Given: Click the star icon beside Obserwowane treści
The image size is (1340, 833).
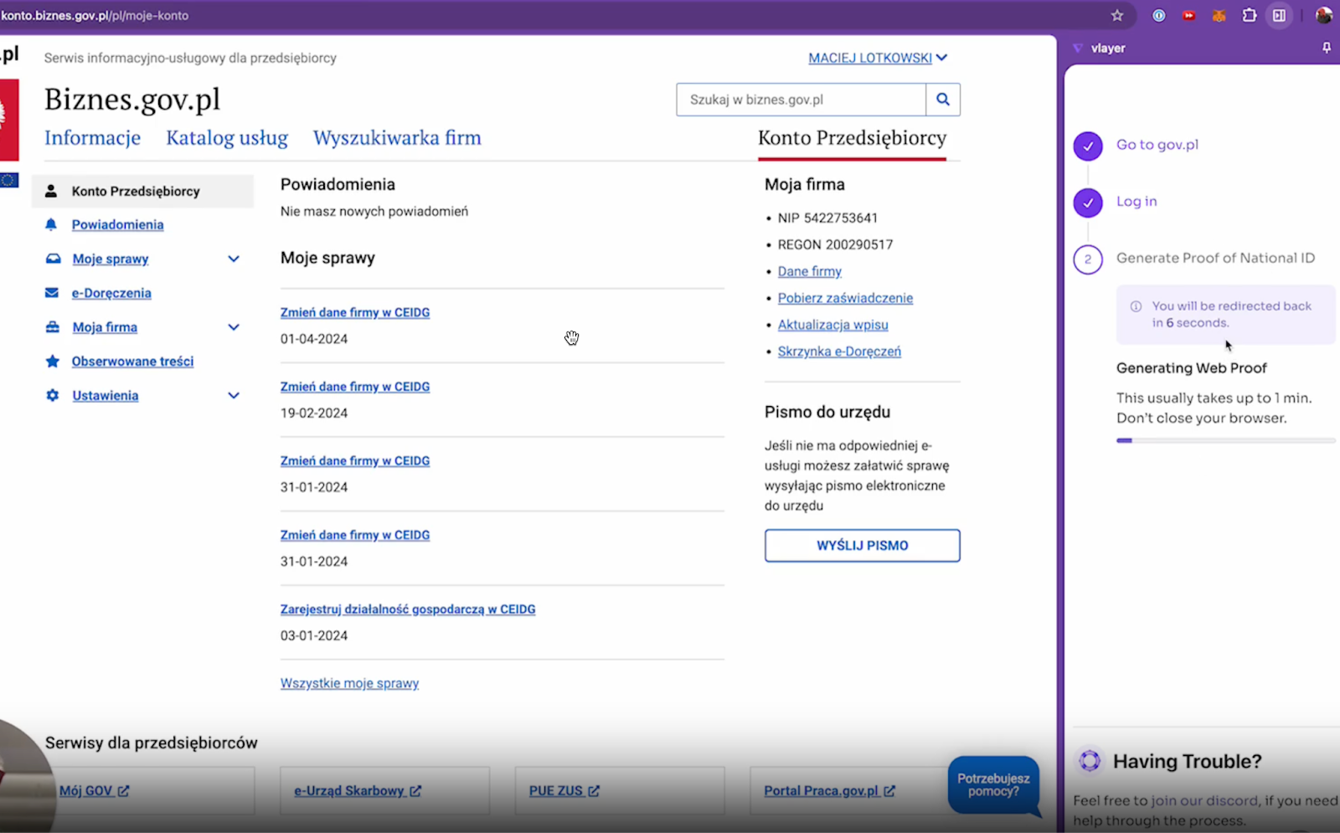Looking at the screenshot, I should coord(52,361).
